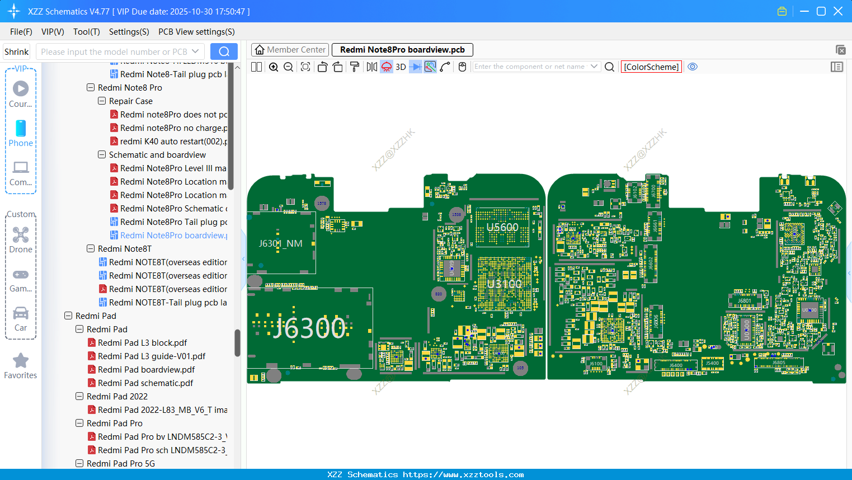Open the component name dropdown arrow
The width and height of the screenshot is (852, 480).
pyautogui.click(x=594, y=67)
